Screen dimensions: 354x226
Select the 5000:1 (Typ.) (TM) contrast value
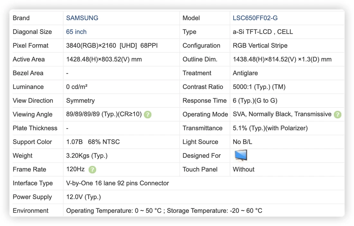[x=259, y=87]
